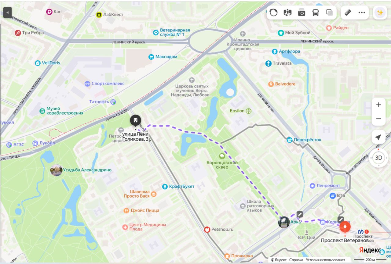Viewport: 391px width, 264px height.
Task: Click the red Проспект Ветеранов destination pin
Action: [345, 228]
